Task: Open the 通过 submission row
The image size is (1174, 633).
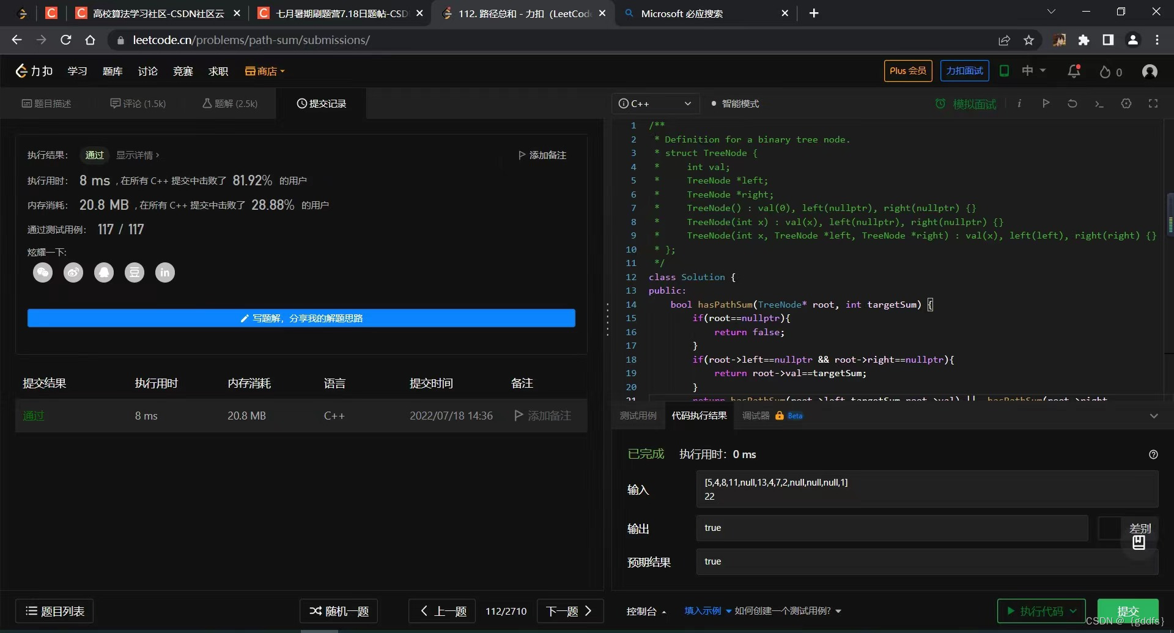Action: 301,416
